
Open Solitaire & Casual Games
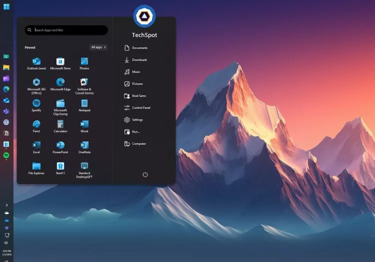click(x=84, y=86)
